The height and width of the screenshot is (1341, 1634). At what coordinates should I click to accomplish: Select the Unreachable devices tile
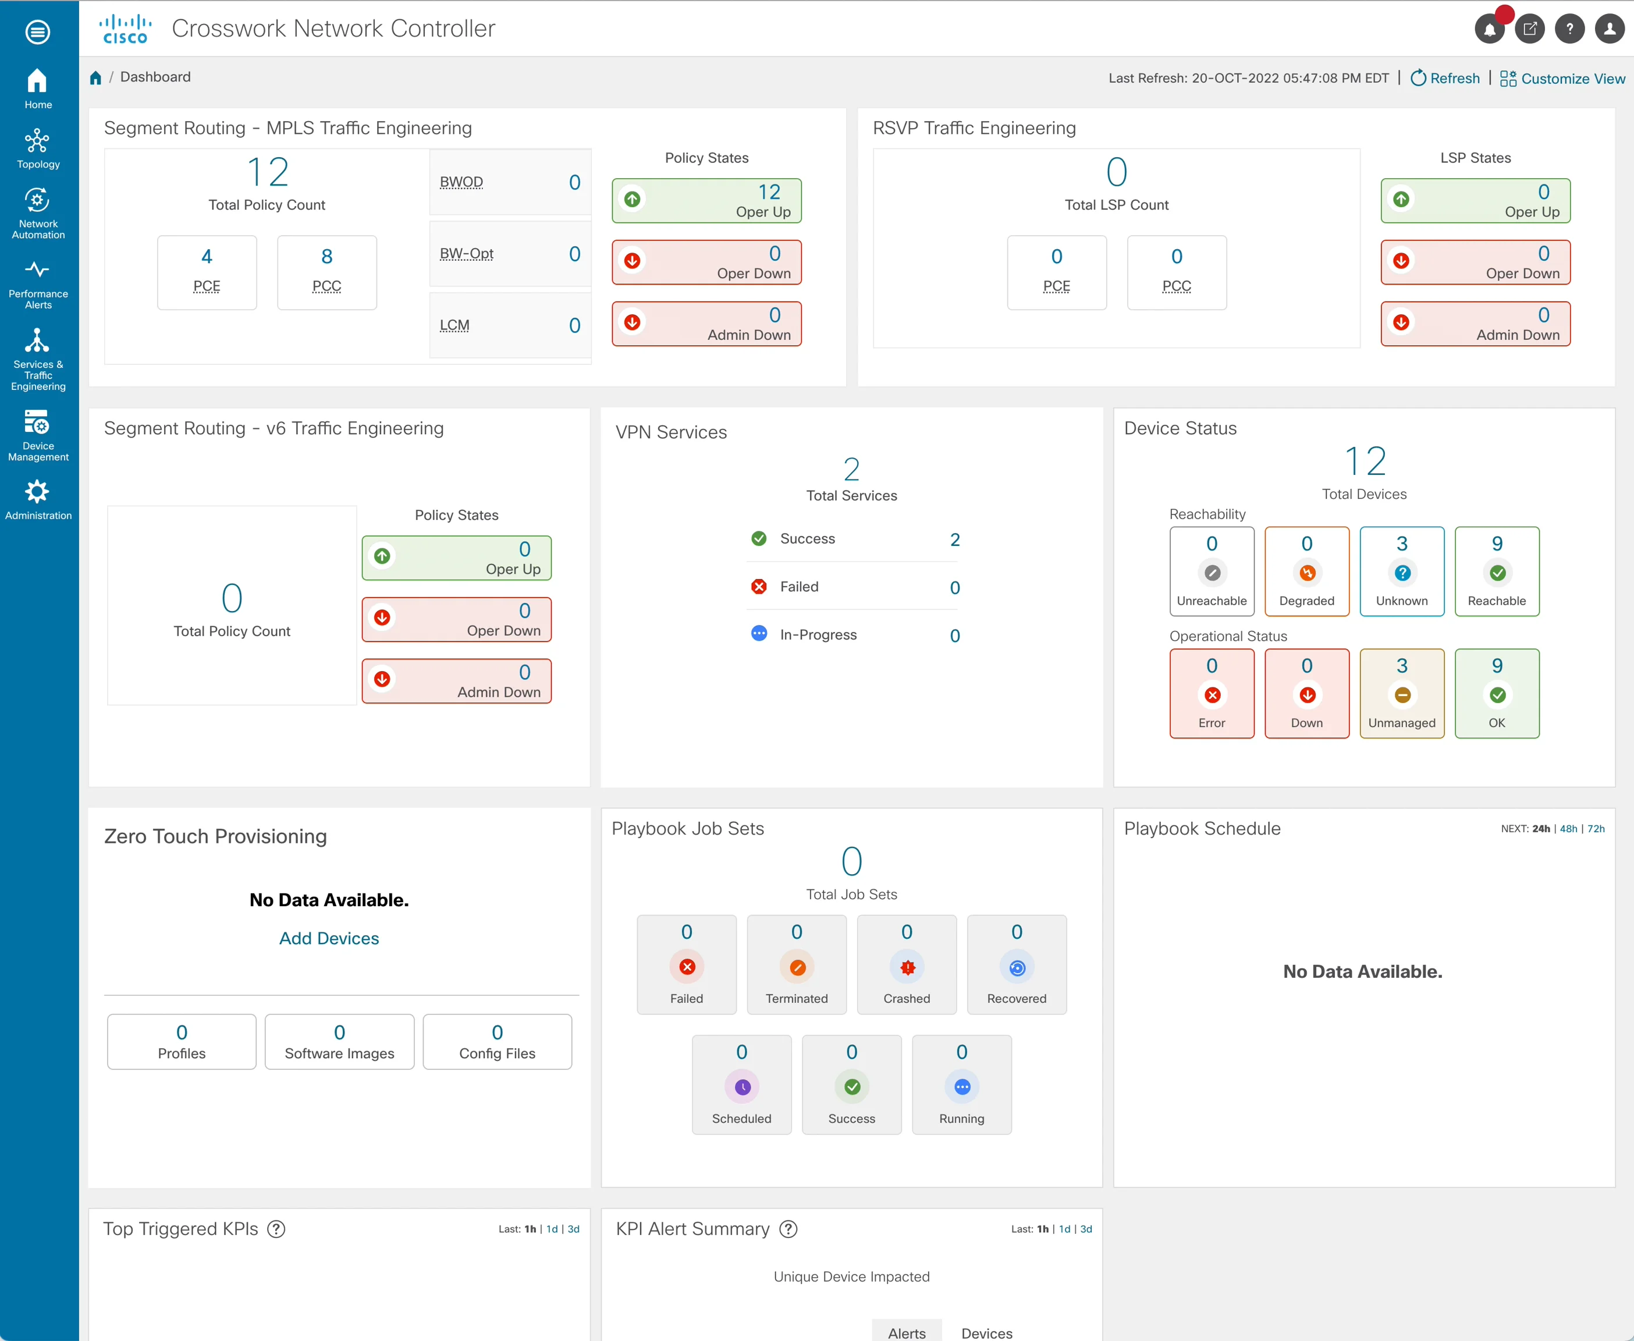1212,572
